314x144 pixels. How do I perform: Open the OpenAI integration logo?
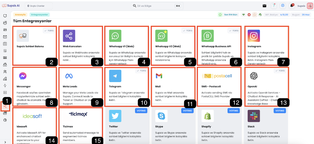click(x=254, y=76)
